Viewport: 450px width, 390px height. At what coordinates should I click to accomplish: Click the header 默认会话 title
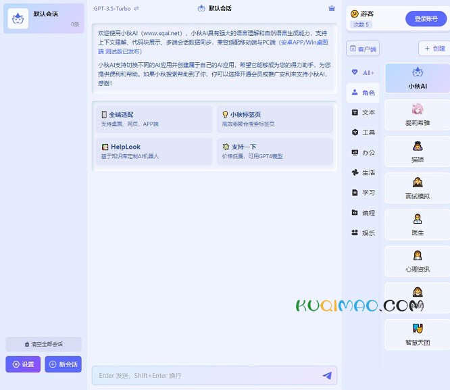click(x=220, y=8)
